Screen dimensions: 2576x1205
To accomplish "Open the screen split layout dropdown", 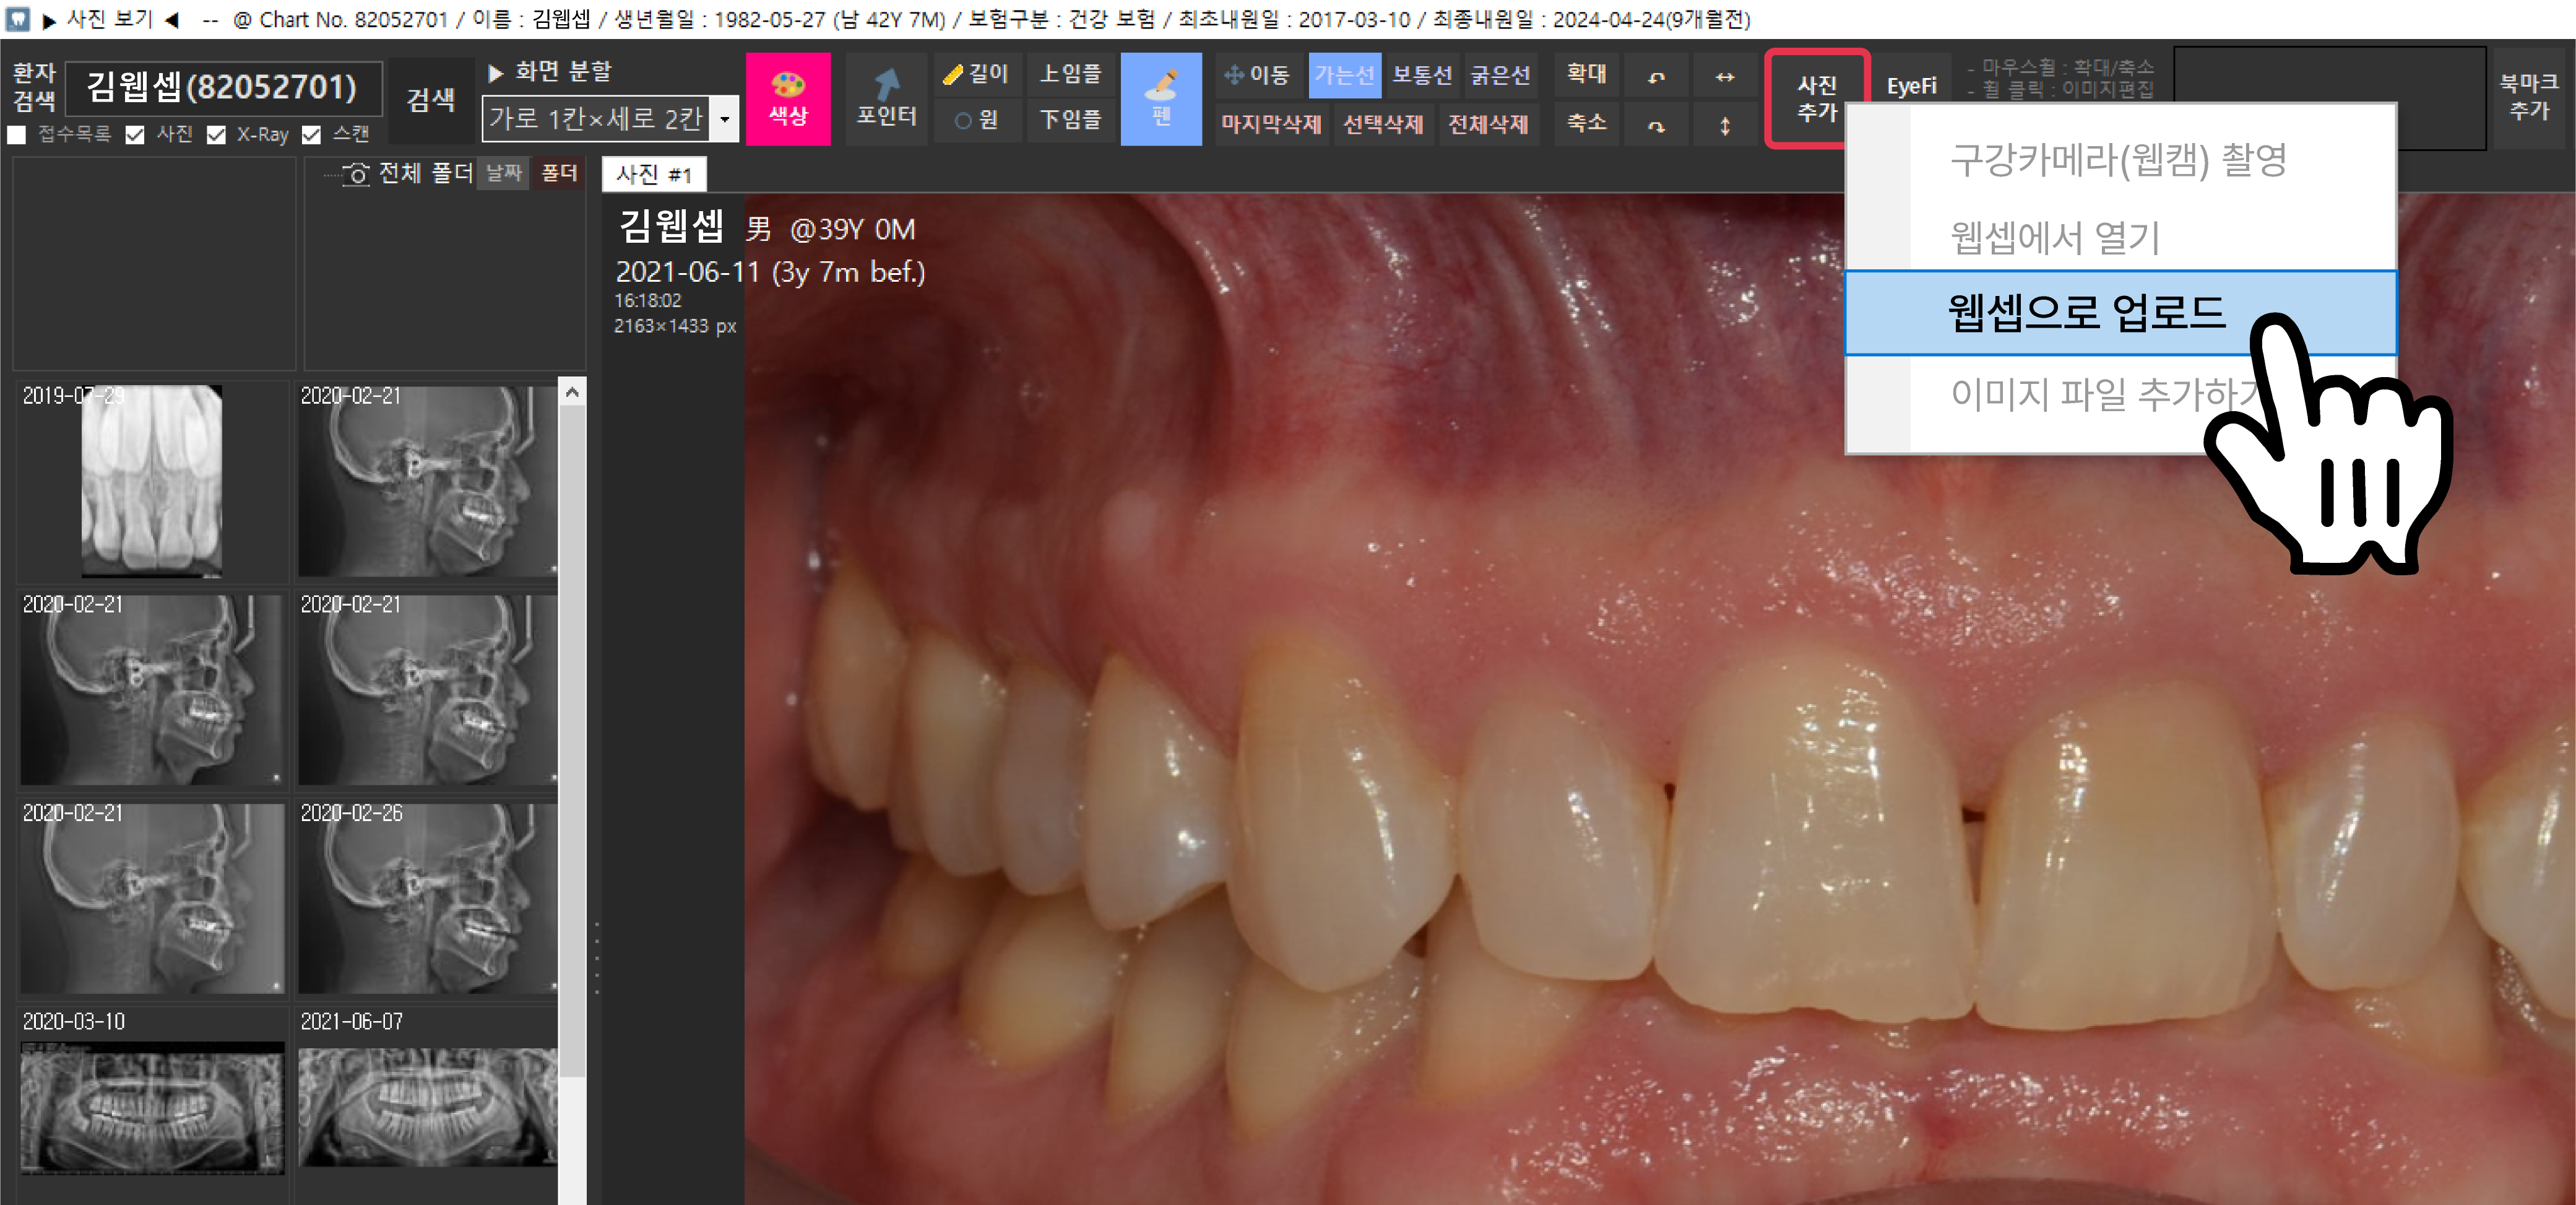I will coord(725,119).
